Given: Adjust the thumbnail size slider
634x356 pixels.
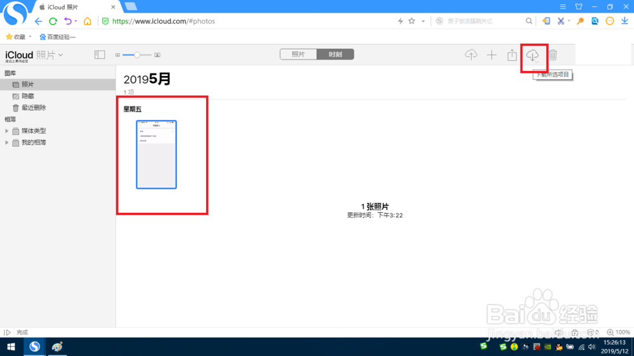Looking at the screenshot, I should tap(137, 55).
